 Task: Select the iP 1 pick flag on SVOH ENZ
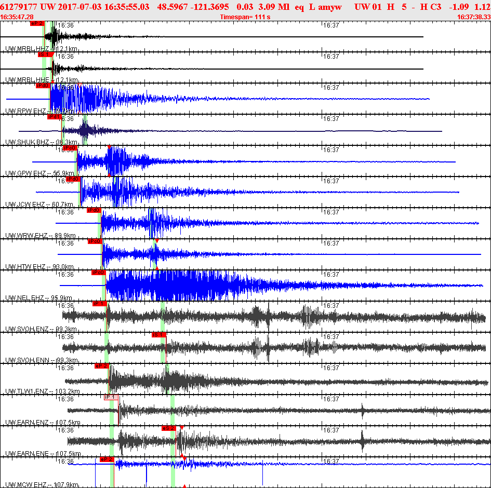[x=100, y=303]
